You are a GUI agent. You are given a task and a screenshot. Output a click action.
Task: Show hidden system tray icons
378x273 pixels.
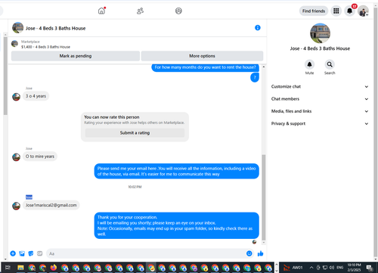(311, 268)
